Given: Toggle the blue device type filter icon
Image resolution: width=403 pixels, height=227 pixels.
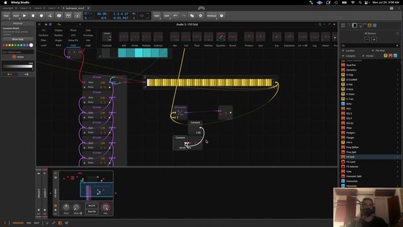Looking at the screenshot, I should [395, 55].
